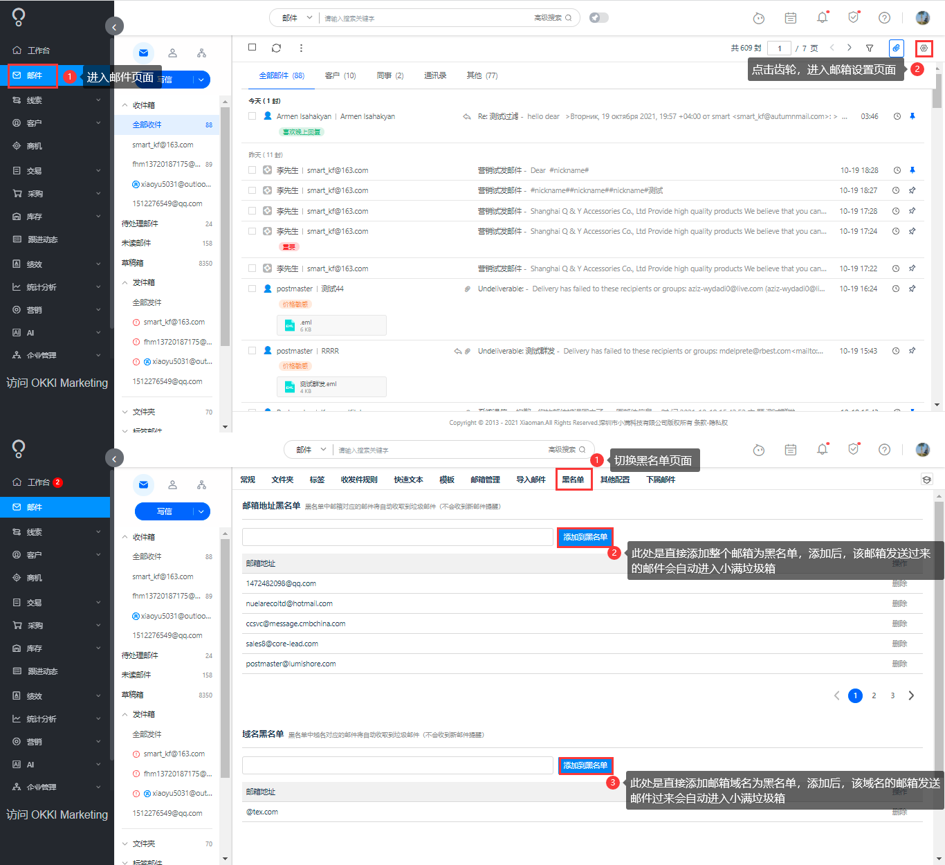
Task: Click clock icon on the 10-19 18:27 email
Action: [896, 190]
